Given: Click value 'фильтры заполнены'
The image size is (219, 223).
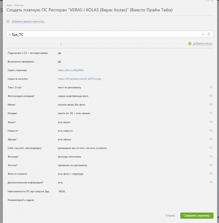Looking at the screenshot, I should coord(70,157).
